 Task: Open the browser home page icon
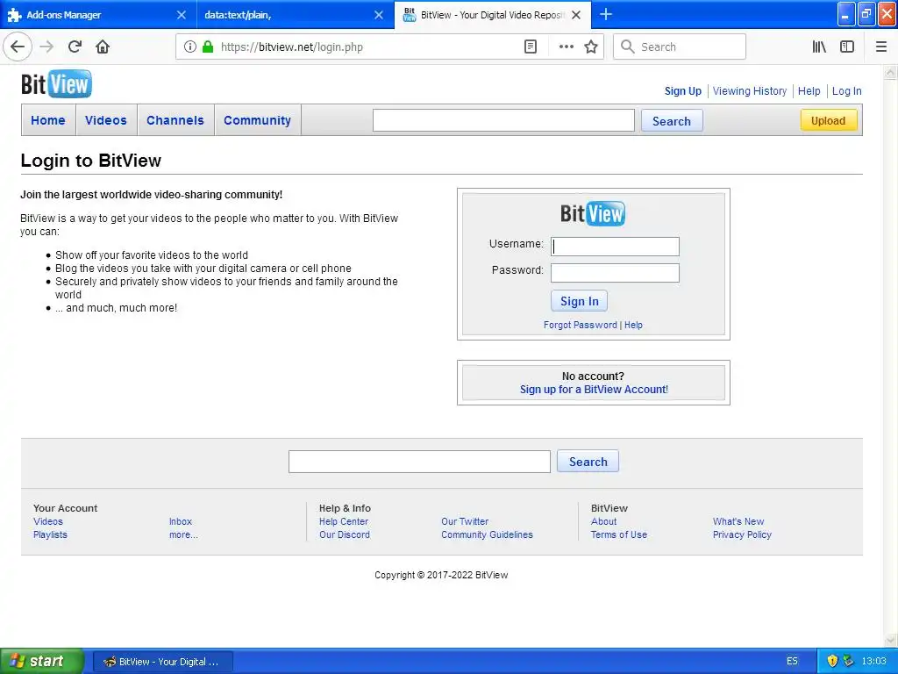coord(103,47)
